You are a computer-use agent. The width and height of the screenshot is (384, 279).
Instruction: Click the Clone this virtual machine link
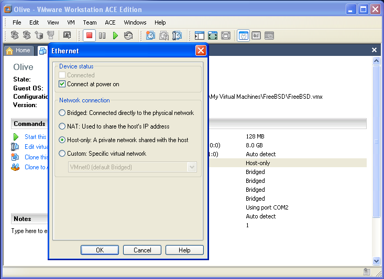pos(36,157)
